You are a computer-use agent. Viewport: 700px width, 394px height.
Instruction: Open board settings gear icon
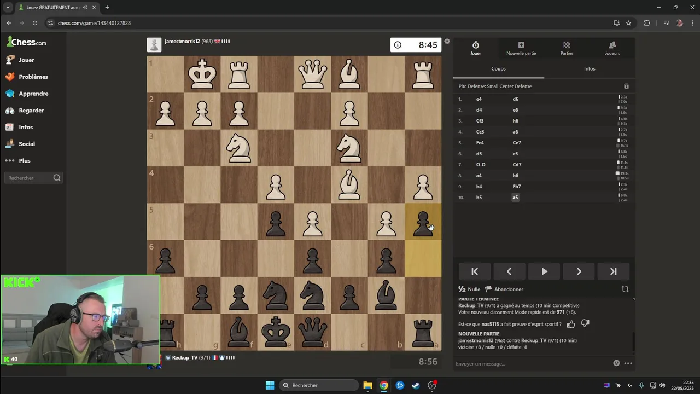click(447, 42)
